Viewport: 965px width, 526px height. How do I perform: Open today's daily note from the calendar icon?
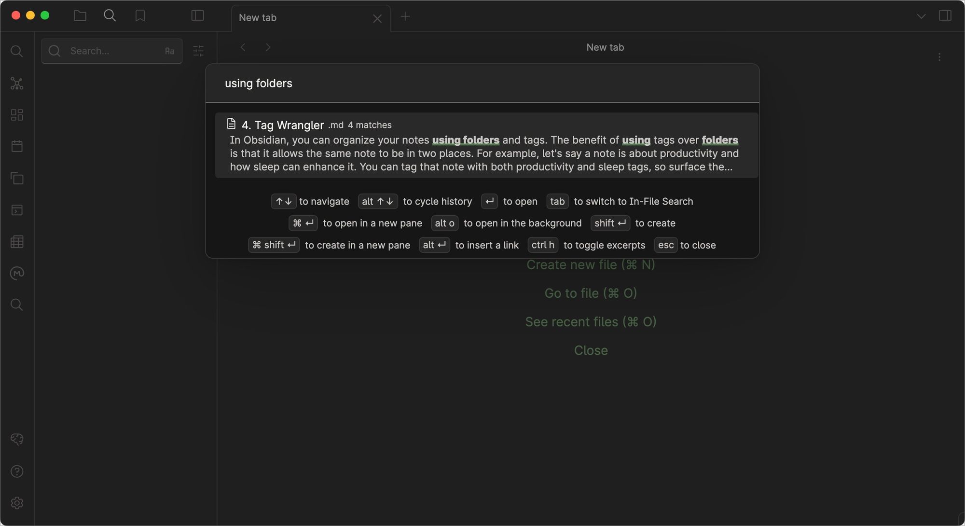click(17, 146)
